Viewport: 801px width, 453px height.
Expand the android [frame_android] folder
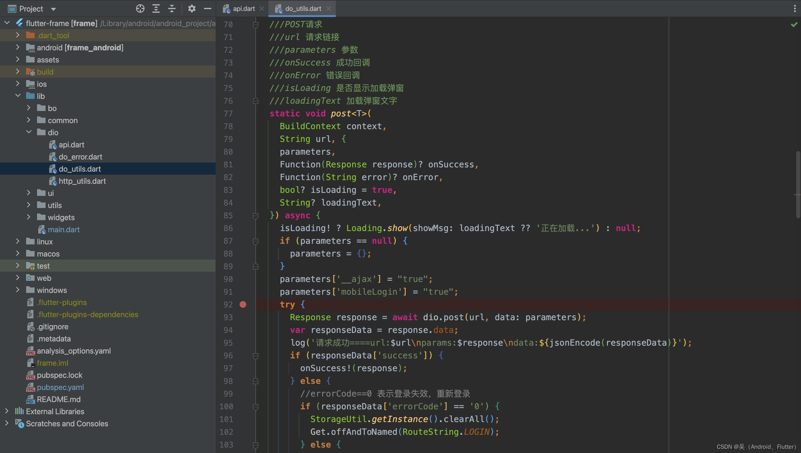tap(18, 47)
